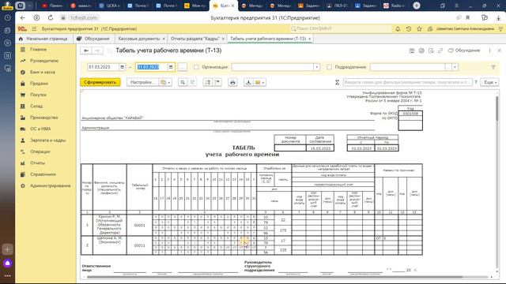Screen dimensions: 506x284
Task: Open the Отчеты section
Action: pos(37,163)
